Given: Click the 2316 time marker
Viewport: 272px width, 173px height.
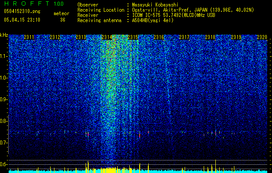Looking at the screenshot, I should tap(159, 37).
